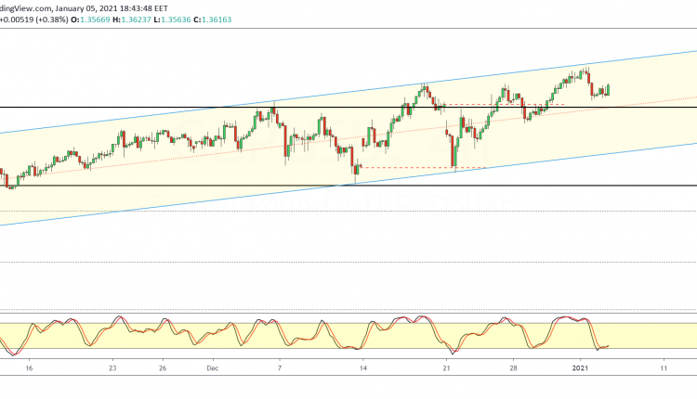Click the 21 date axis label
The image size is (697, 399).
pos(446,367)
